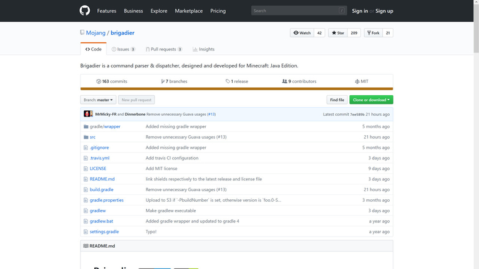Switch to the Issues tab
This screenshot has height=269, width=479.
click(123, 49)
